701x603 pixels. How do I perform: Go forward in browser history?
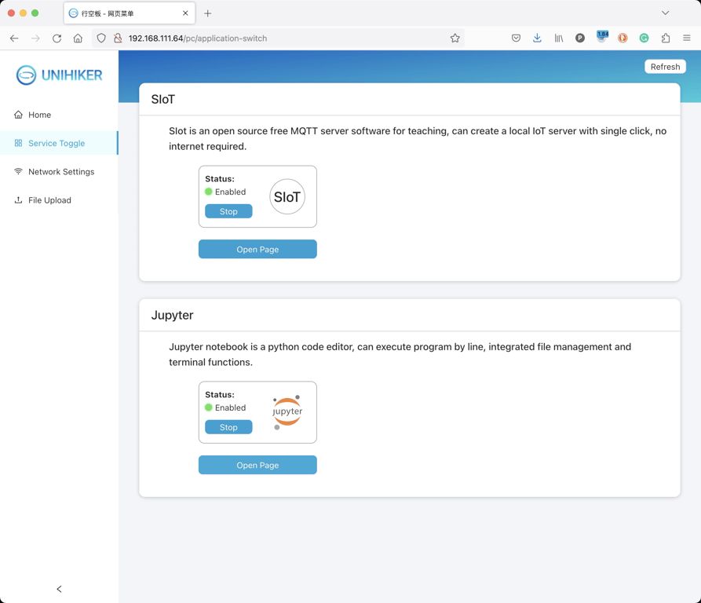coord(36,38)
